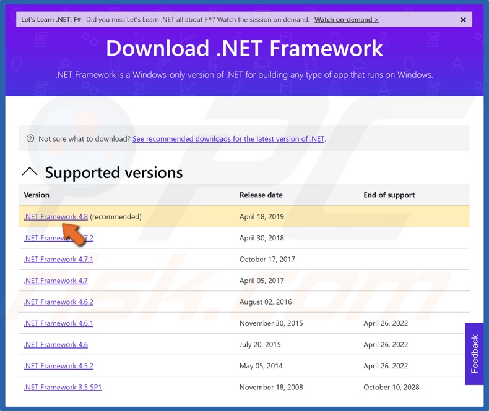Screen dimensions: 489x411
Task: Select end of support date for Framework 4.5.2
Action: [x=386, y=366]
